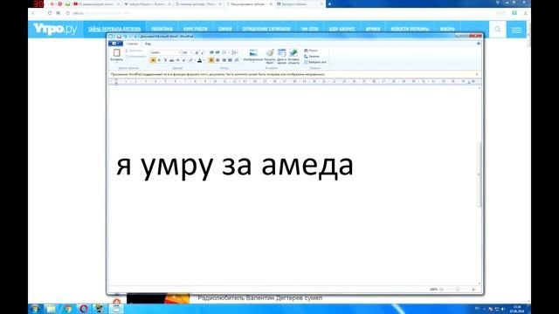Click the WordPad vertical scrollbar
559x314 pixels.
tap(480, 174)
